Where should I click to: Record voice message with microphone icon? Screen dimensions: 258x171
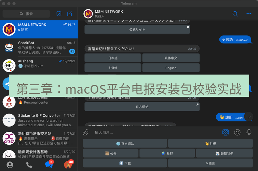pos(249,132)
